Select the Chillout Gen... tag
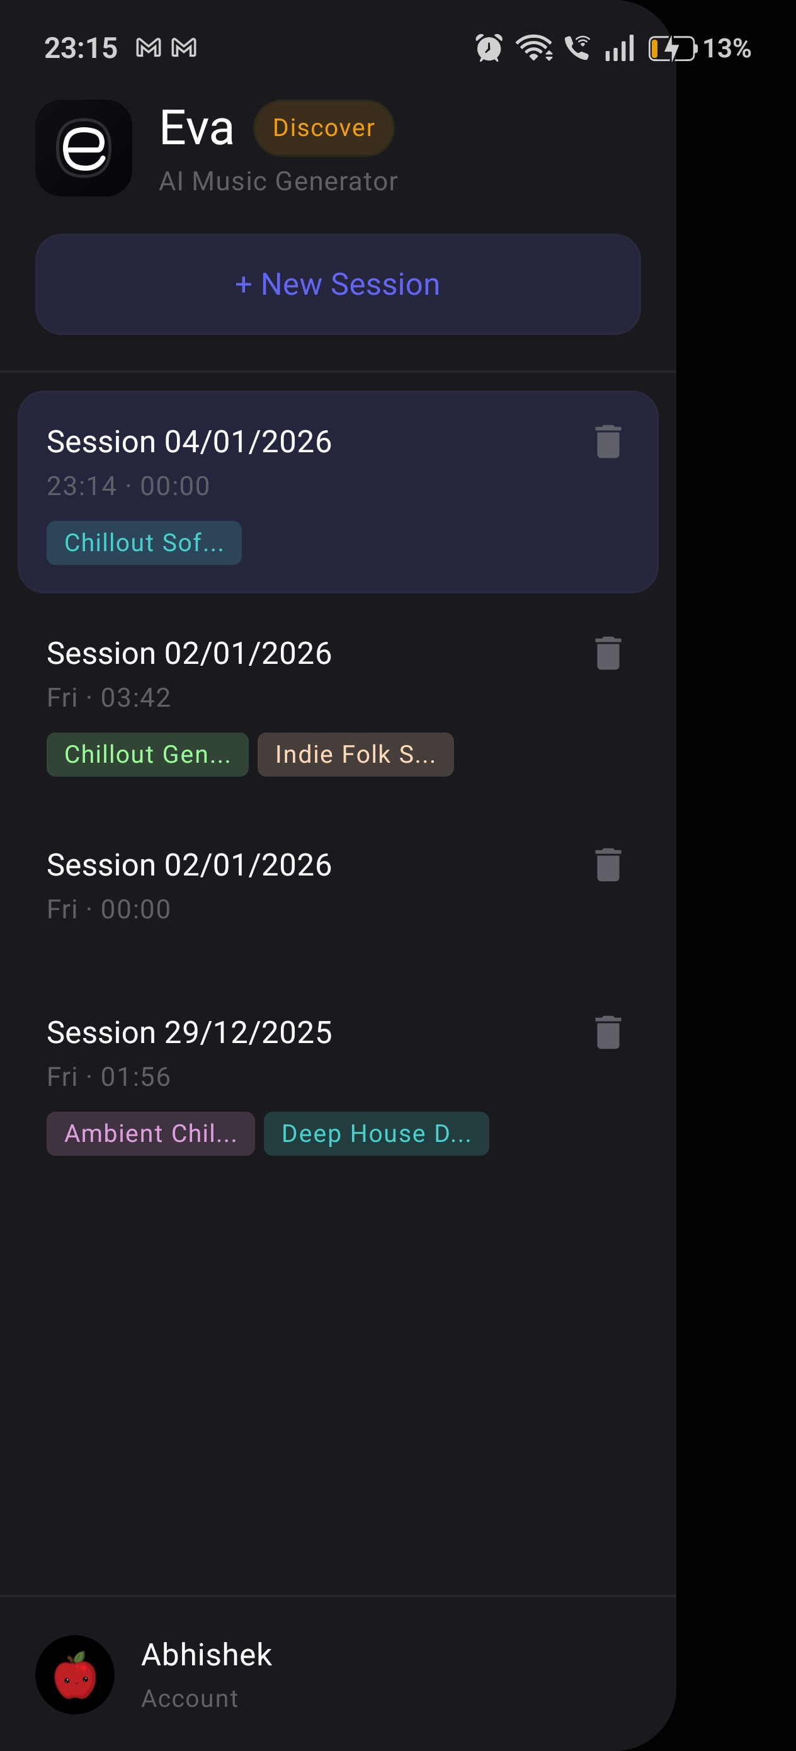The height and width of the screenshot is (1751, 796). 146,754
